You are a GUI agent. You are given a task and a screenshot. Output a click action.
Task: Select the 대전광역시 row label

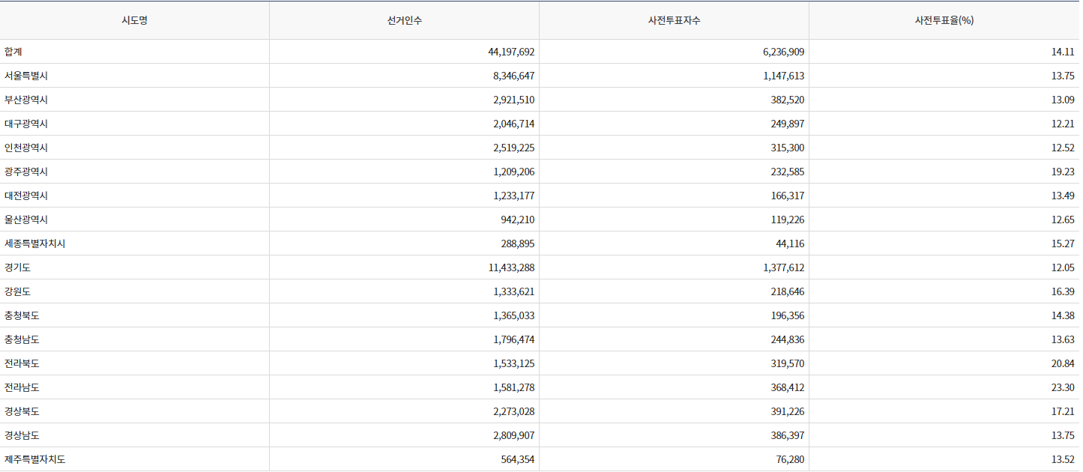(x=26, y=196)
